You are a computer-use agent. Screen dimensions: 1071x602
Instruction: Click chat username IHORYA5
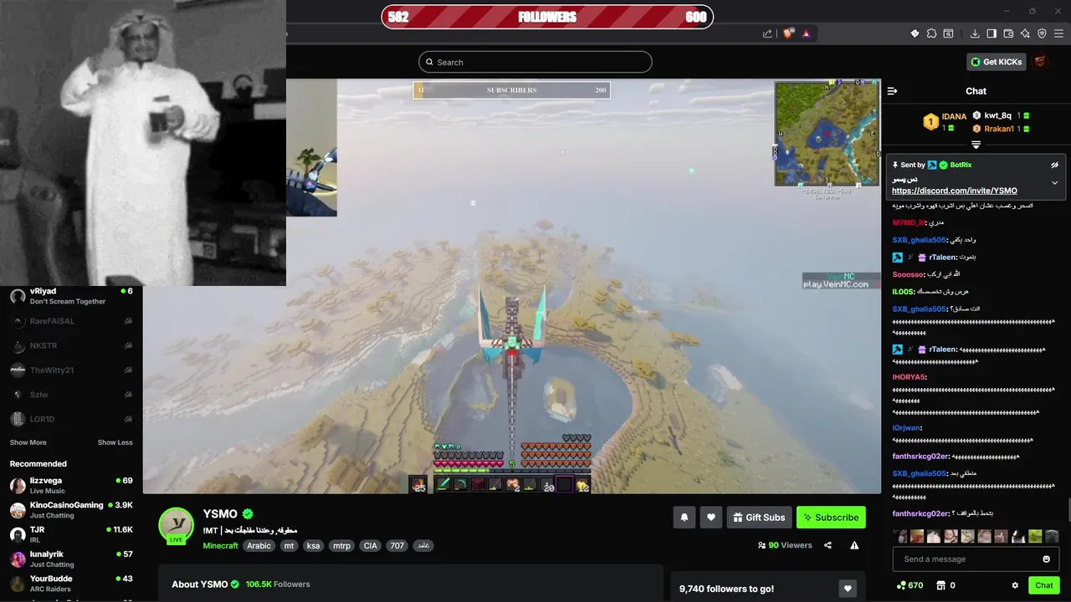pyautogui.click(x=909, y=377)
